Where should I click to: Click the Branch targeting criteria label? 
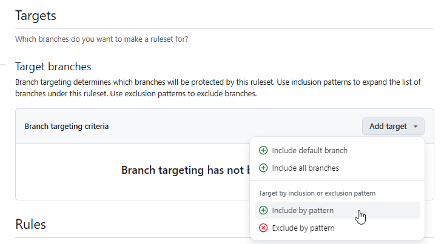[67, 126]
